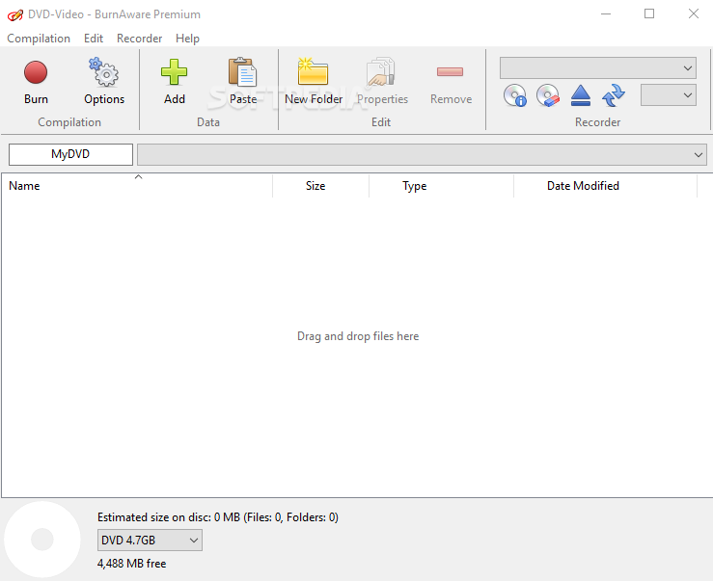Click the disc usage pie indicator
Screen dimensions: 713x581
pyautogui.click(x=42, y=540)
